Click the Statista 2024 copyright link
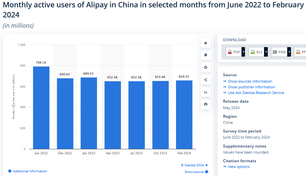The image size is (306, 176). tap(192, 165)
